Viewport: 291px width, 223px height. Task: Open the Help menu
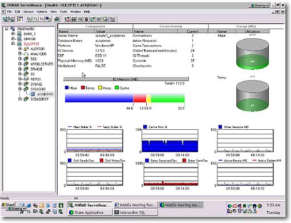point(87,12)
